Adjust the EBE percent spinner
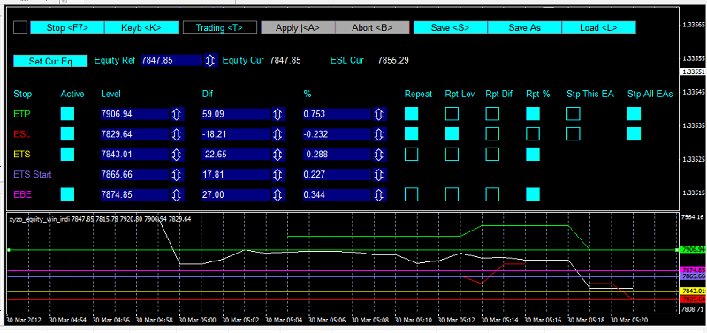This screenshot has width=707, height=333. (379, 194)
